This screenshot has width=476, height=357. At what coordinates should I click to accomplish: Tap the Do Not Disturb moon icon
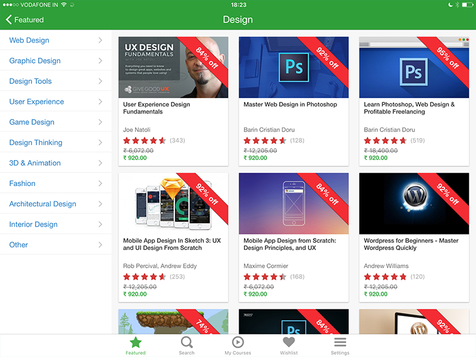pyautogui.click(x=450, y=5)
